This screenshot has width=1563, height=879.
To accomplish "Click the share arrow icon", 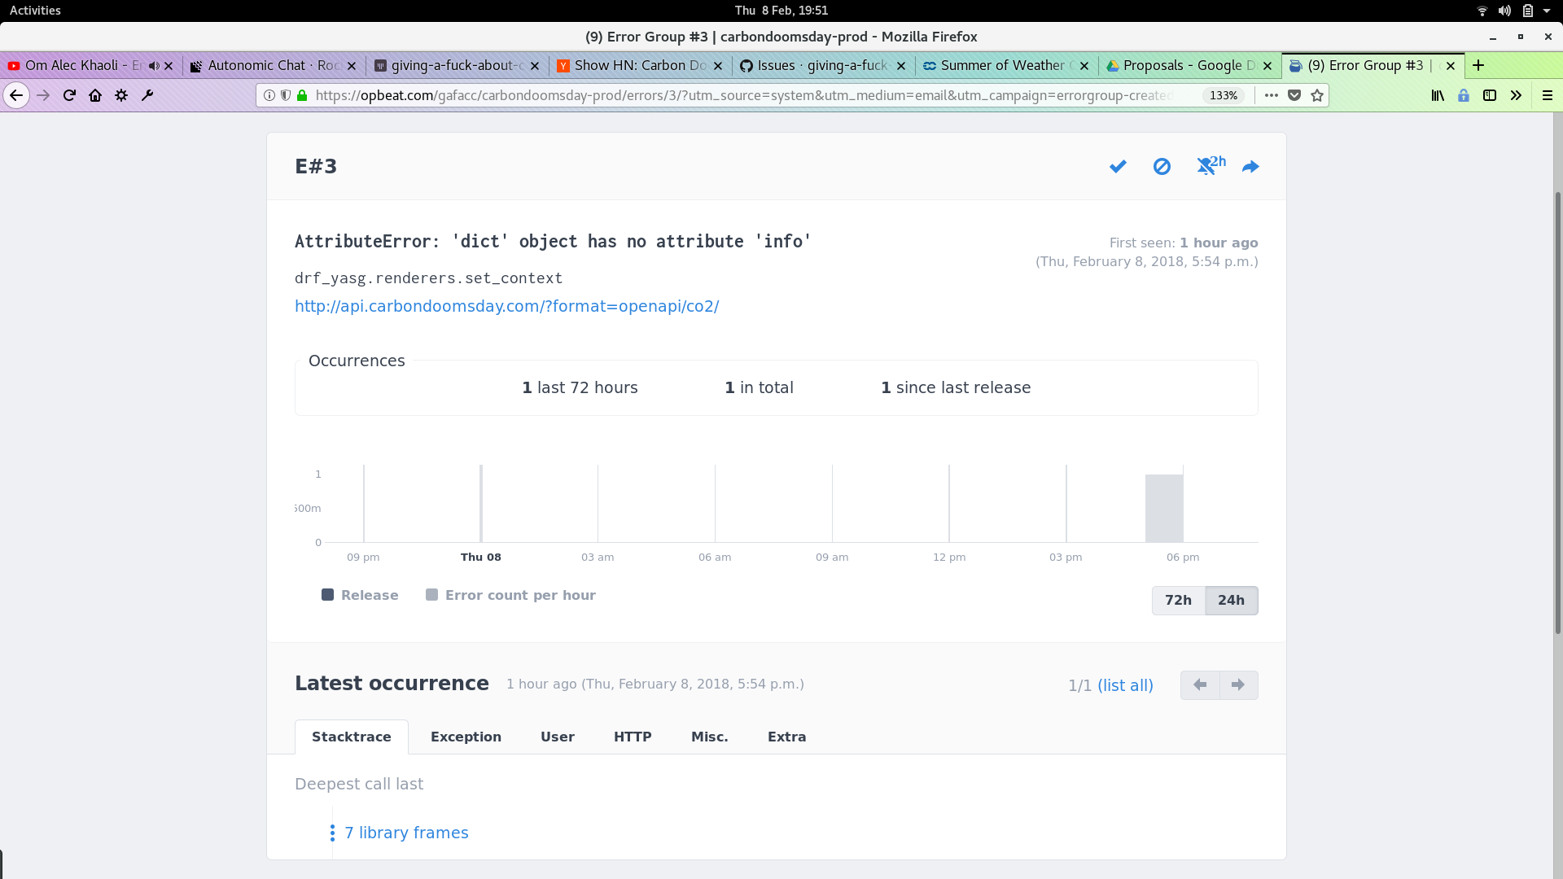I will (x=1250, y=167).
